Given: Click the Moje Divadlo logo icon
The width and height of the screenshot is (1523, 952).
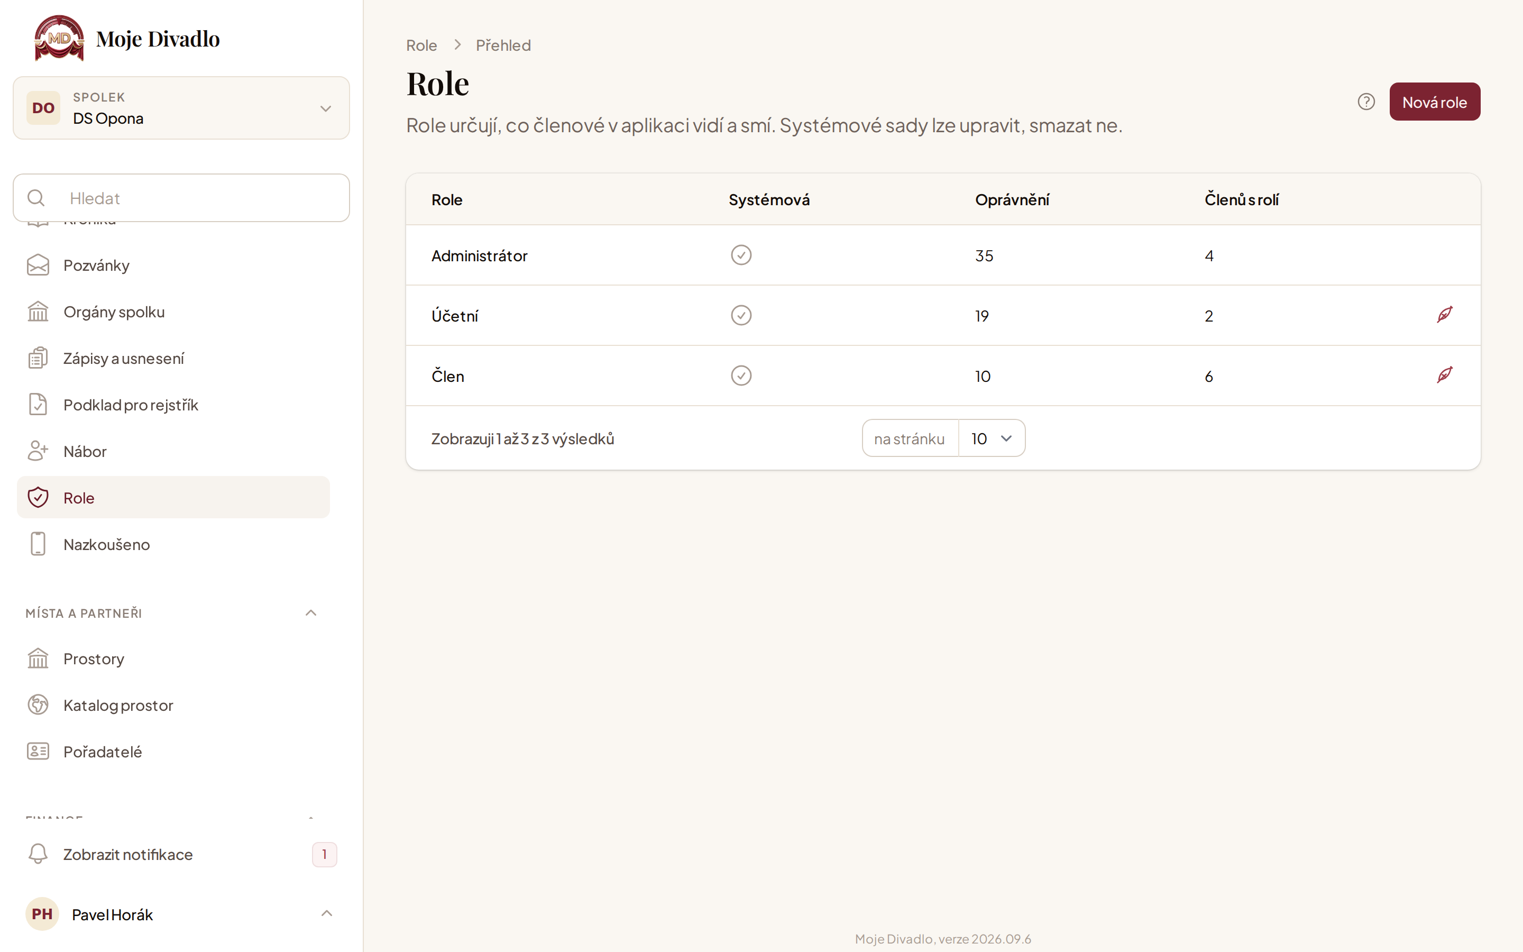Looking at the screenshot, I should click(59, 38).
